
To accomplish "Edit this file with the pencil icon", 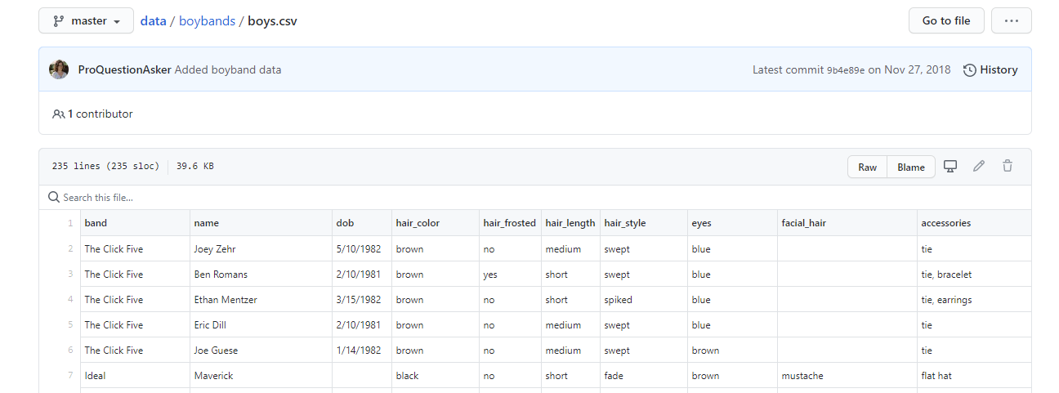I will (979, 166).
